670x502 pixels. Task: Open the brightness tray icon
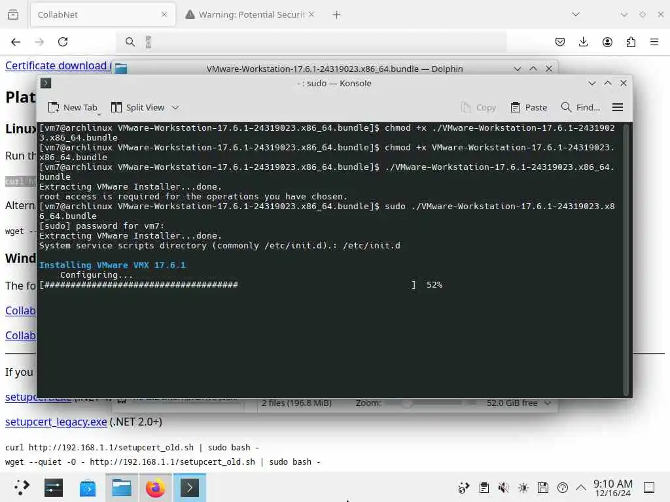tap(523, 488)
